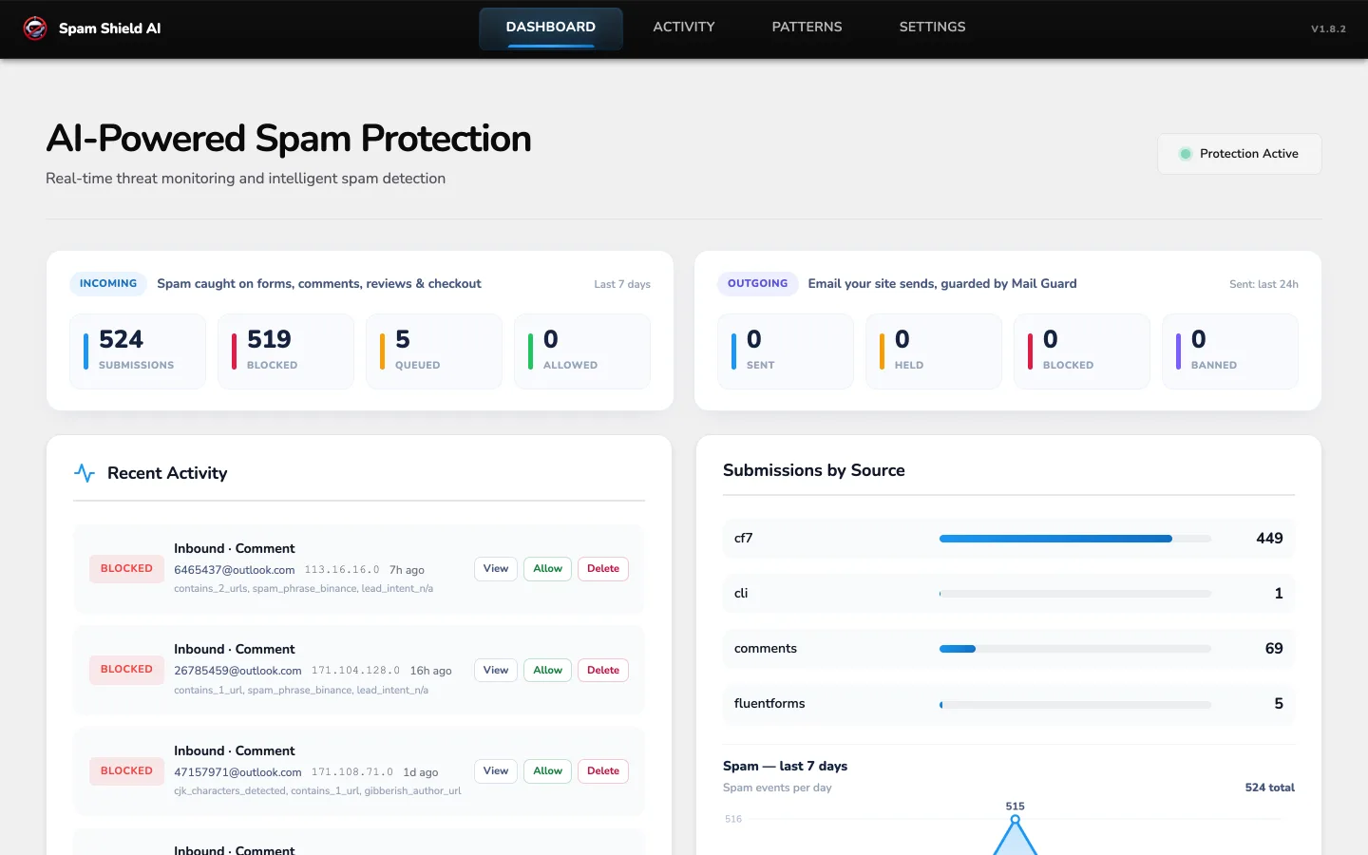
Task: Click the Spam Shield AI logo icon
Action: tap(35, 28)
